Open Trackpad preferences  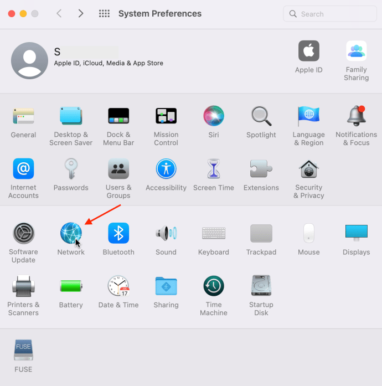[x=261, y=233]
